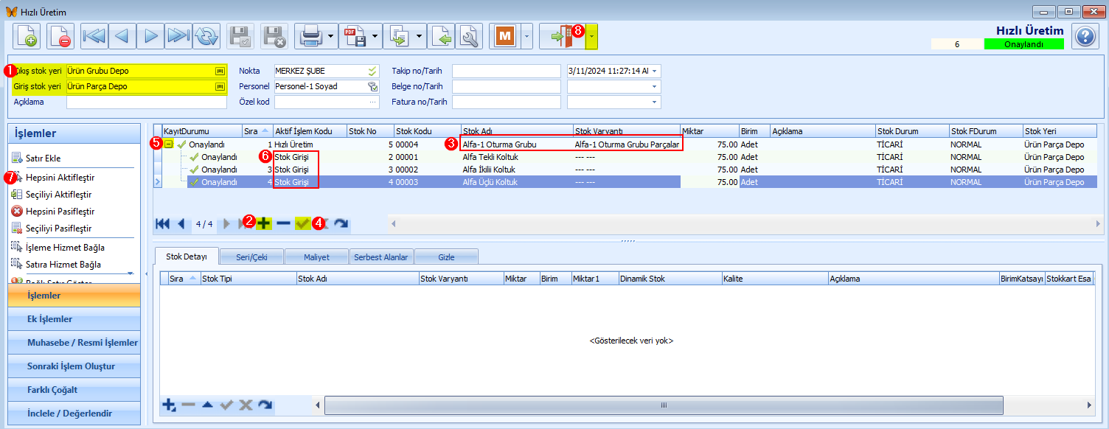
Task: Switch to the Maliyet tab
Action: tap(316, 257)
